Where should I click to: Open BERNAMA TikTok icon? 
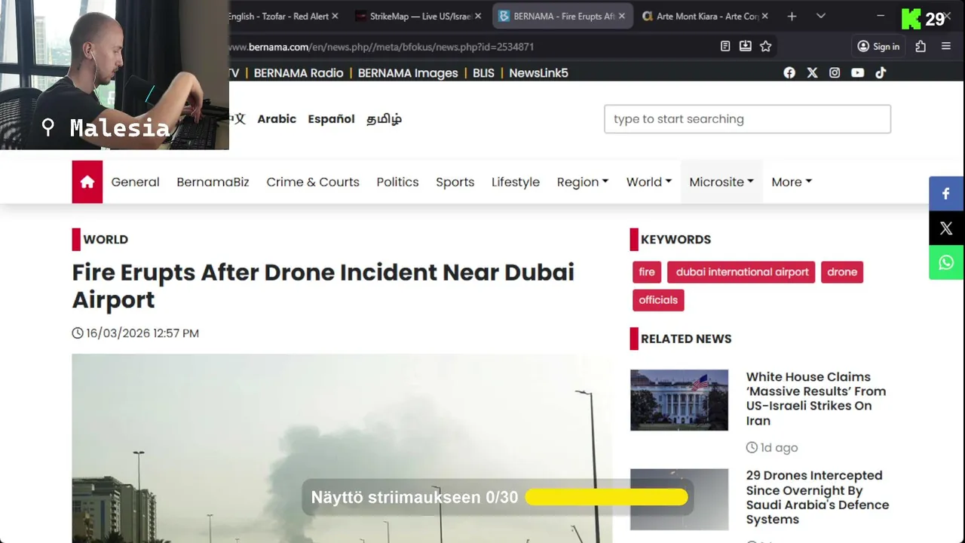tap(881, 73)
